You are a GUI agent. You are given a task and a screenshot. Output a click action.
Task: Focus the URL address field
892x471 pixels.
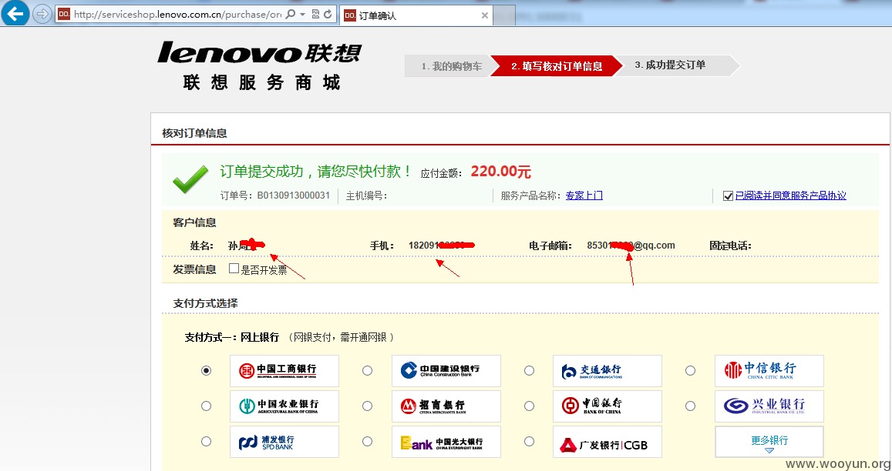tap(177, 14)
